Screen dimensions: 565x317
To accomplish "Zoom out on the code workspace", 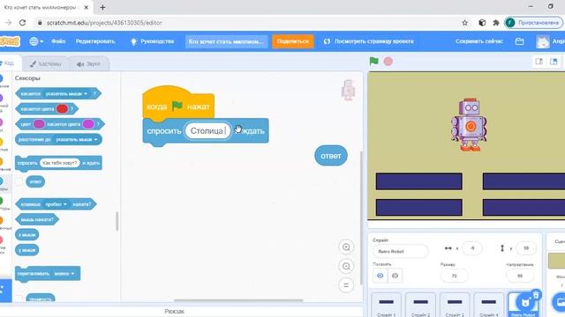I will click(x=346, y=266).
